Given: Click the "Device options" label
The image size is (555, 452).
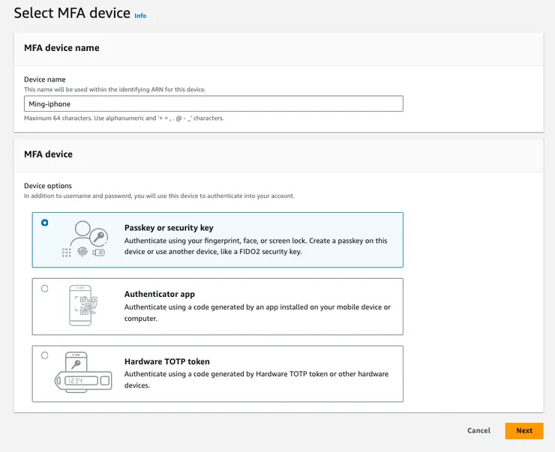Looking at the screenshot, I should (48, 186).
